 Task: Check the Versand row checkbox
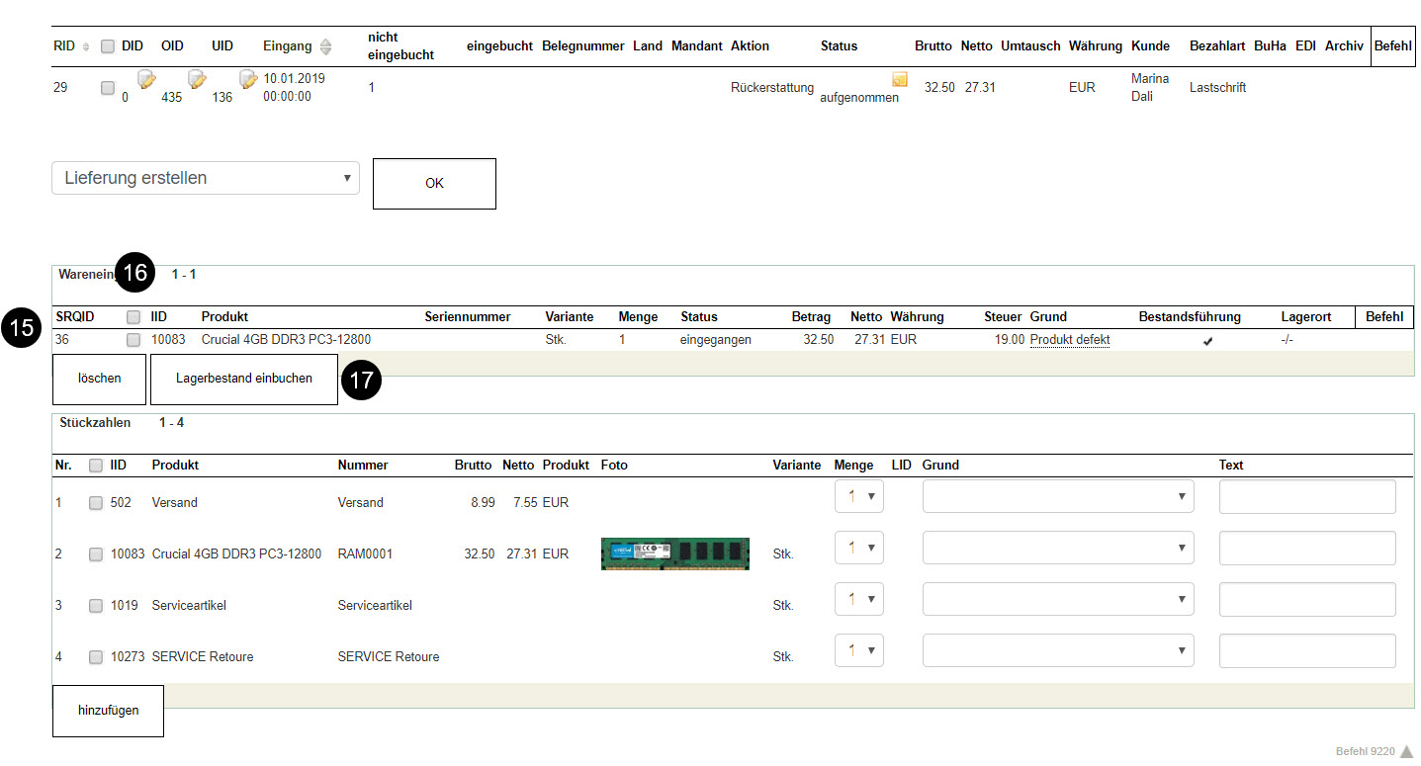(x=96, y=503)
